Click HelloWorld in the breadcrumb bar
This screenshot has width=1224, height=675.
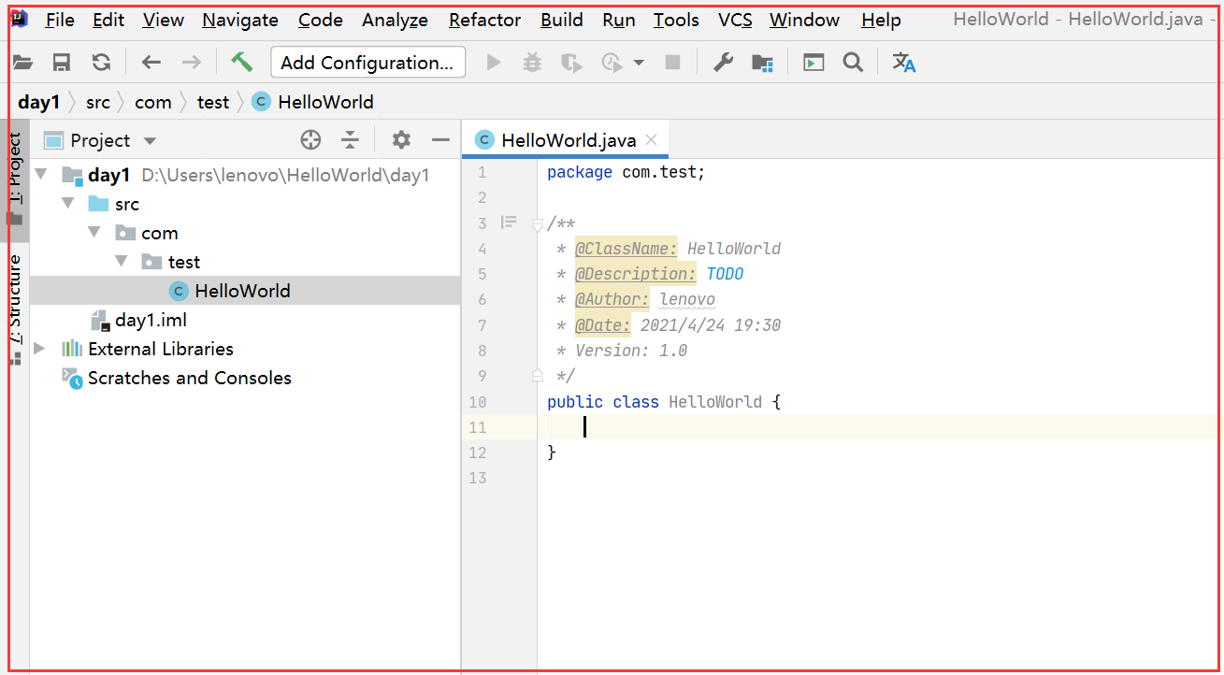click(x=313, y=102)
